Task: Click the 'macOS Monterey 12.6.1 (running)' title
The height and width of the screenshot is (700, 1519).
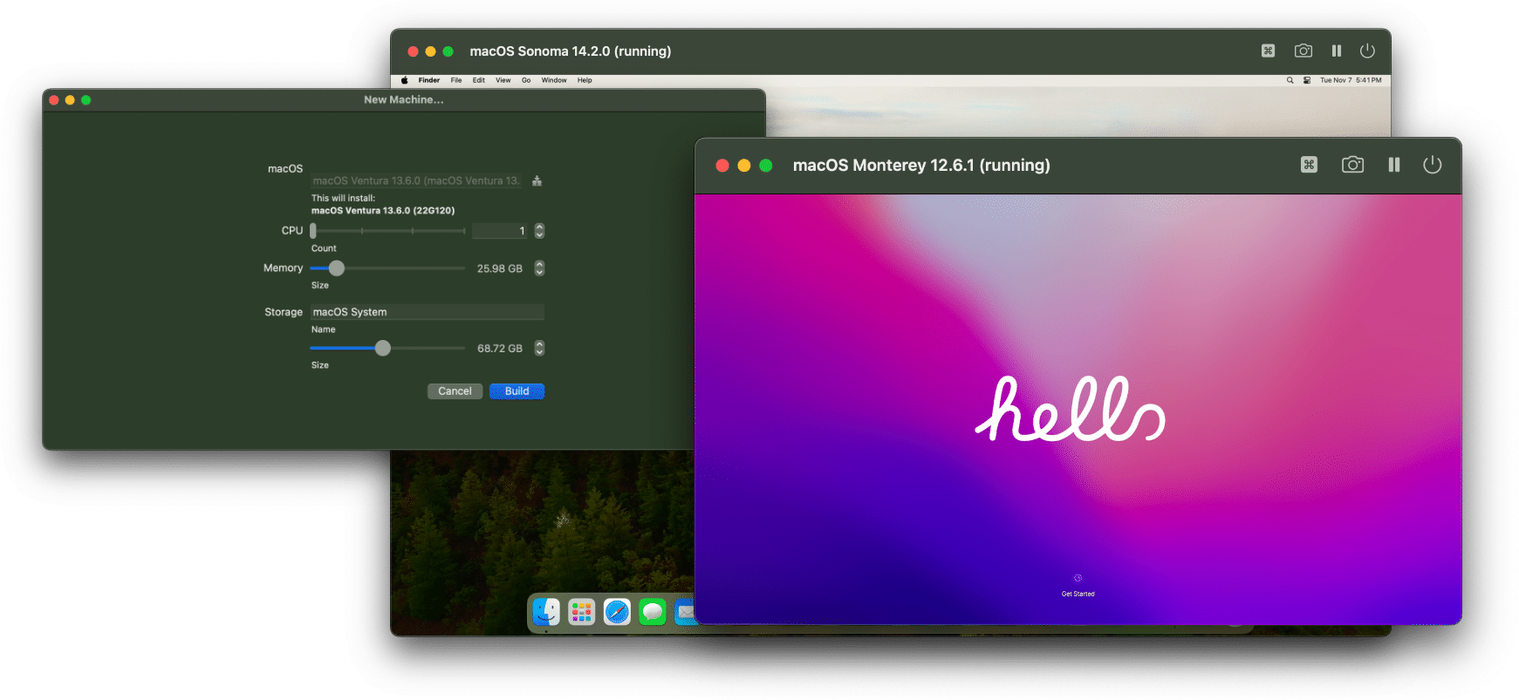Action: (x=921, y=166)
